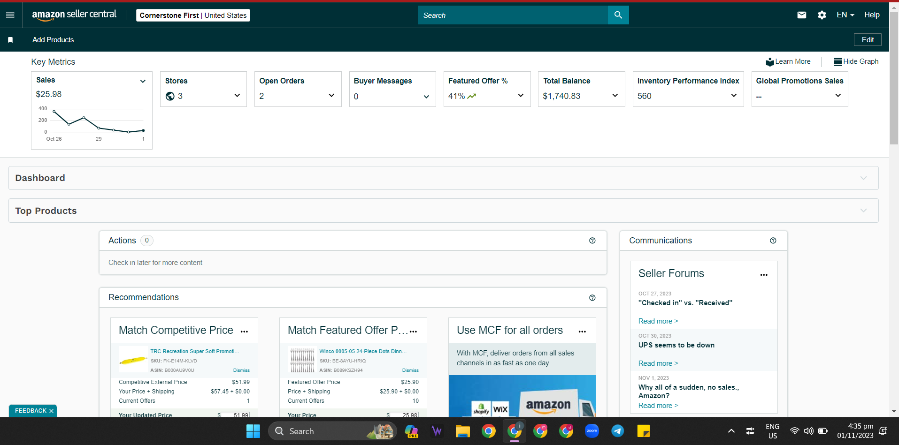
Task: Click the help icon in Actions panel
Action: point(592,241)
